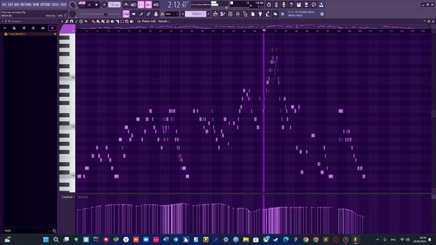
Task: Open the Channel rack view button
Action: click(x=230, y=14)
